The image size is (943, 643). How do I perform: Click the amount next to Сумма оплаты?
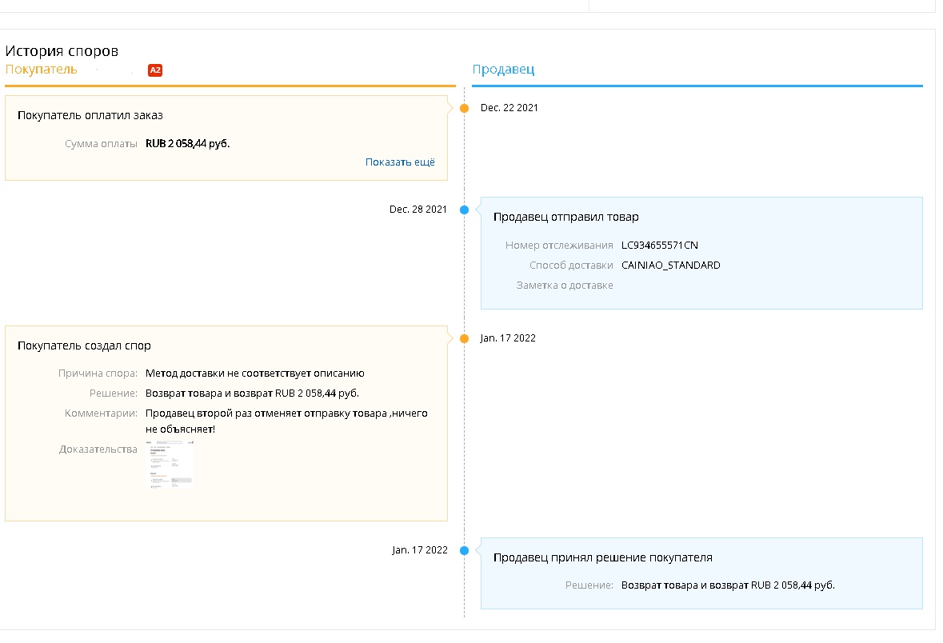[188, 144]
